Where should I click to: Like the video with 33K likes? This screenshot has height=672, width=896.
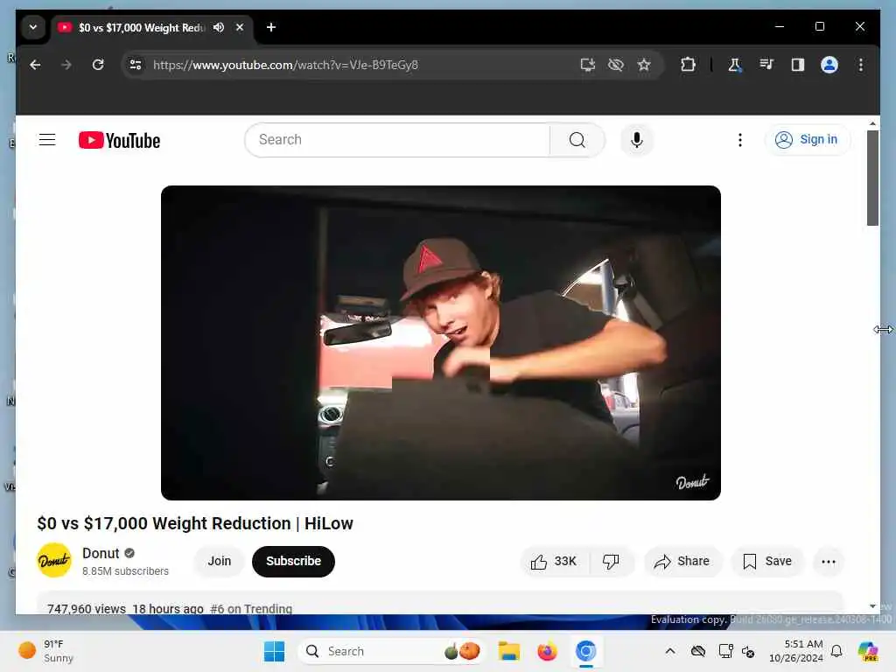click(x=553, y=562)
